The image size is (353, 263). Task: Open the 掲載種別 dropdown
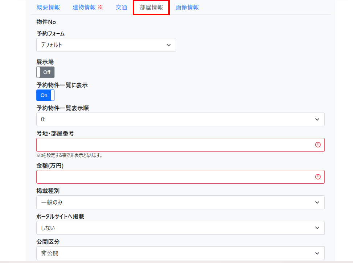180,202
